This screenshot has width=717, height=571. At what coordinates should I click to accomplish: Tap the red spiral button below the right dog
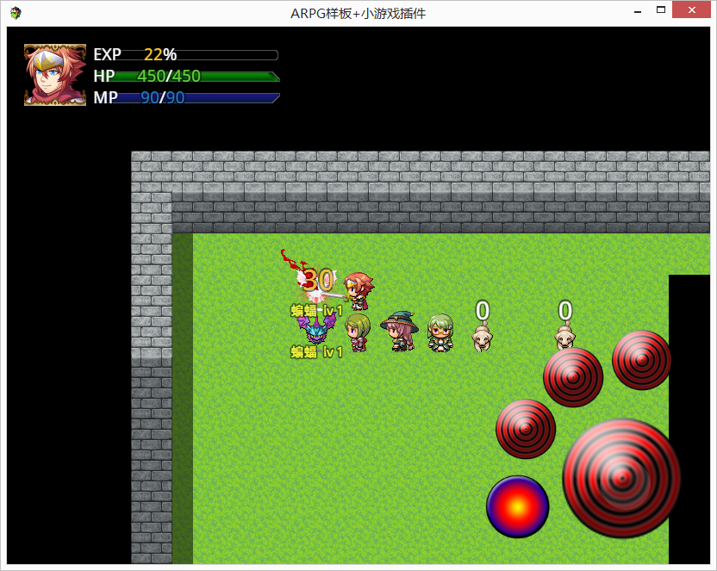[573, 377]
